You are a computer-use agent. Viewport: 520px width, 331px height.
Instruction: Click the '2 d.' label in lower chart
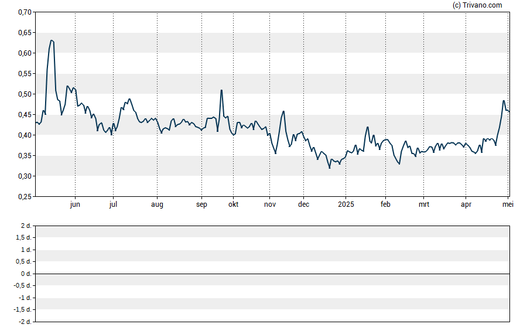click(x=26, y=226)
